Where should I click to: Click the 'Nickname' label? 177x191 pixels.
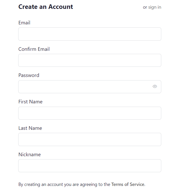coord(30,154)
